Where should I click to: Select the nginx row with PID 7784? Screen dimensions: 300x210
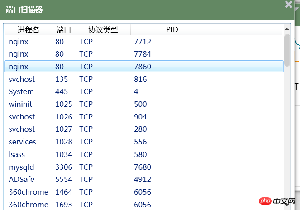click(144, 54)
